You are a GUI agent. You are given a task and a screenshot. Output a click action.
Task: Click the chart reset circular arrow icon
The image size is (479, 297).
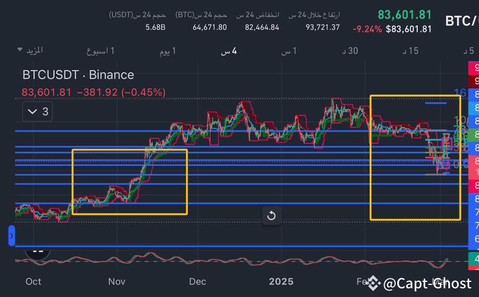[x=271, y=216]
